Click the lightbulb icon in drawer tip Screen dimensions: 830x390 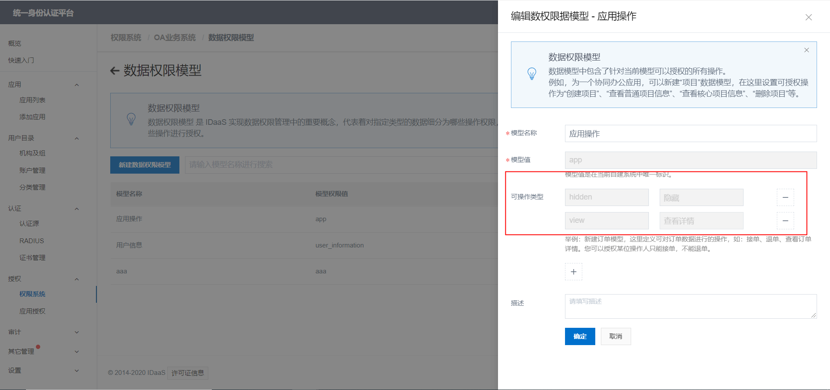click(x=532, y=74)
